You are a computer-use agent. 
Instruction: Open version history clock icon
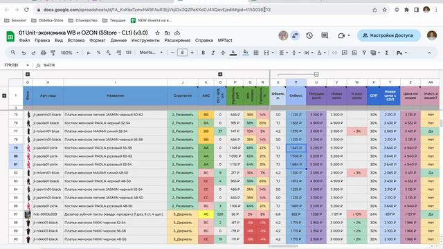pos(309,35)
